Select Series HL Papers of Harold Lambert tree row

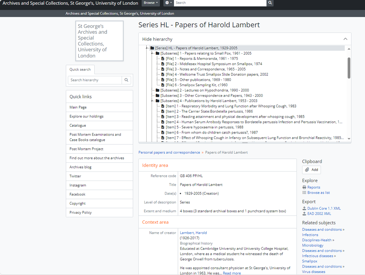pos(247,48)
